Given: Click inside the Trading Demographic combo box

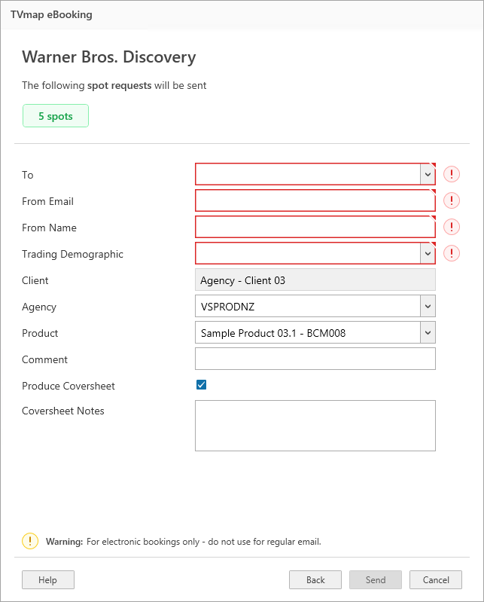Looking at the screenshot, I should point(308,254).
